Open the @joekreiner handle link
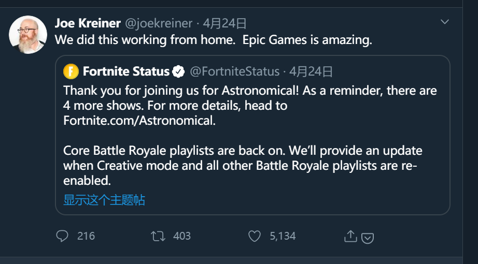 coord(159,23)
